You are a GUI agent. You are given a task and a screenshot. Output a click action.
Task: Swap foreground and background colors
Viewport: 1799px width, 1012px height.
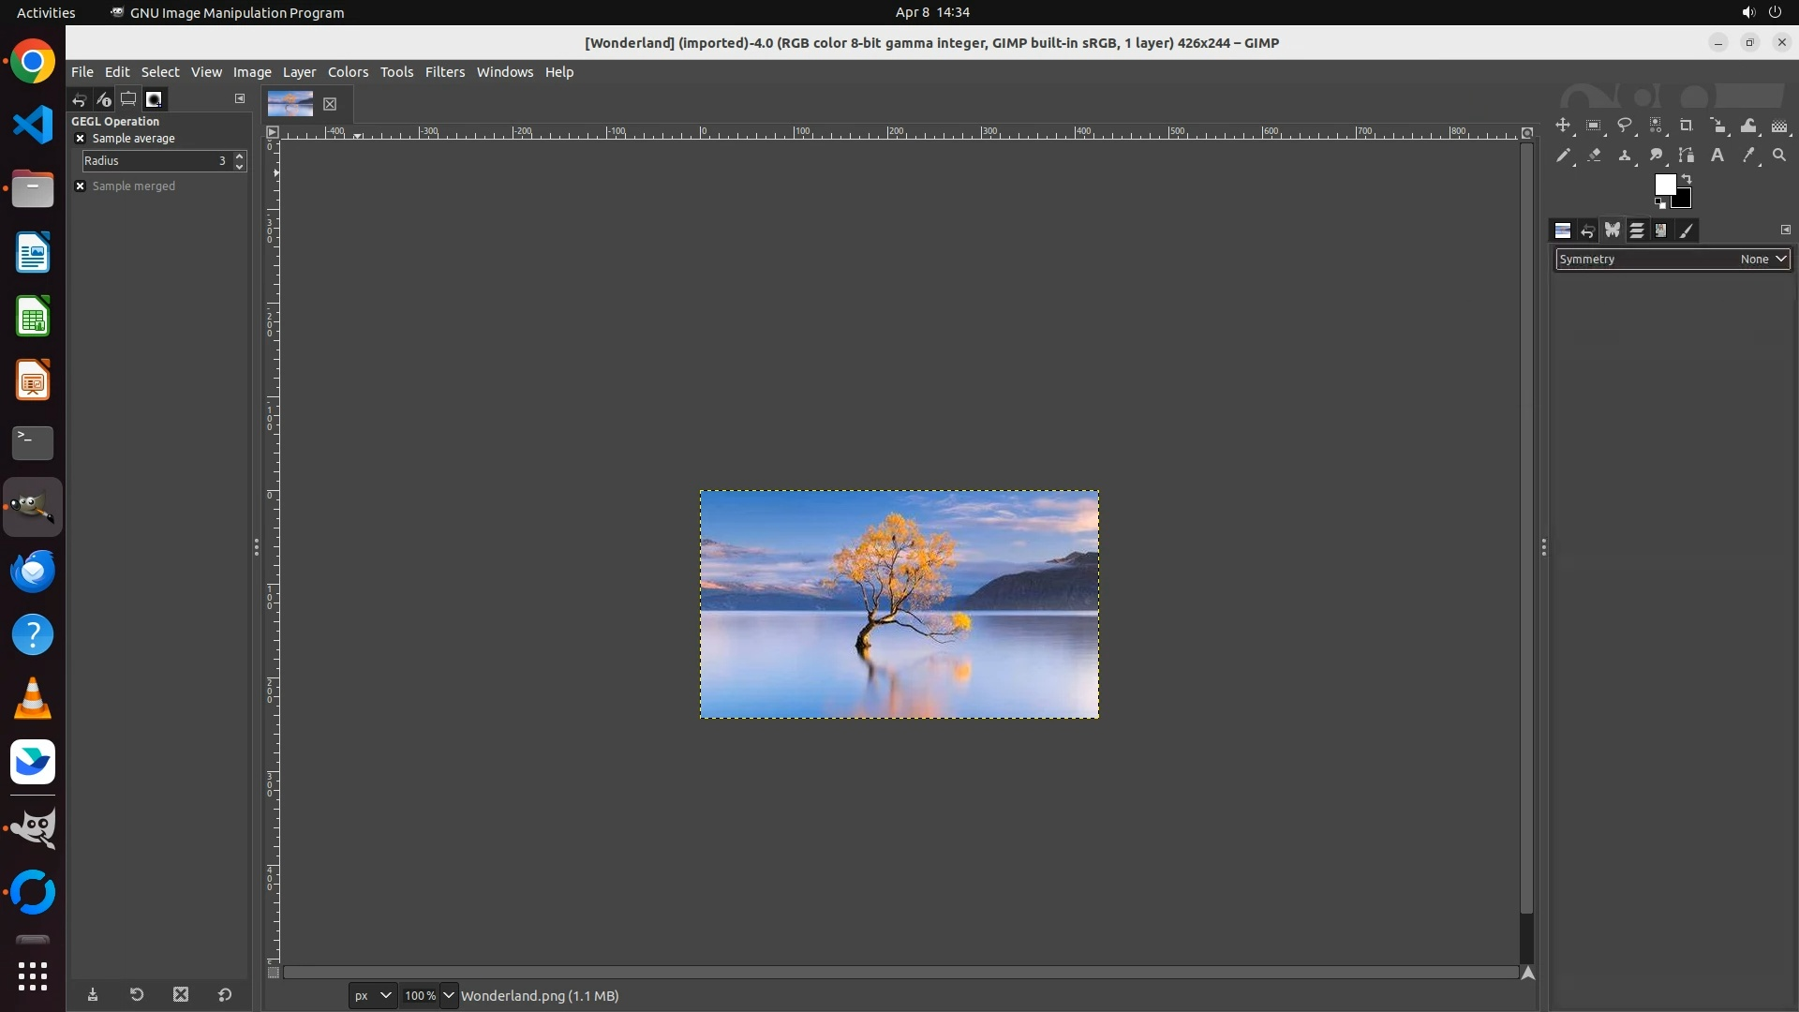pos(1687,179)
